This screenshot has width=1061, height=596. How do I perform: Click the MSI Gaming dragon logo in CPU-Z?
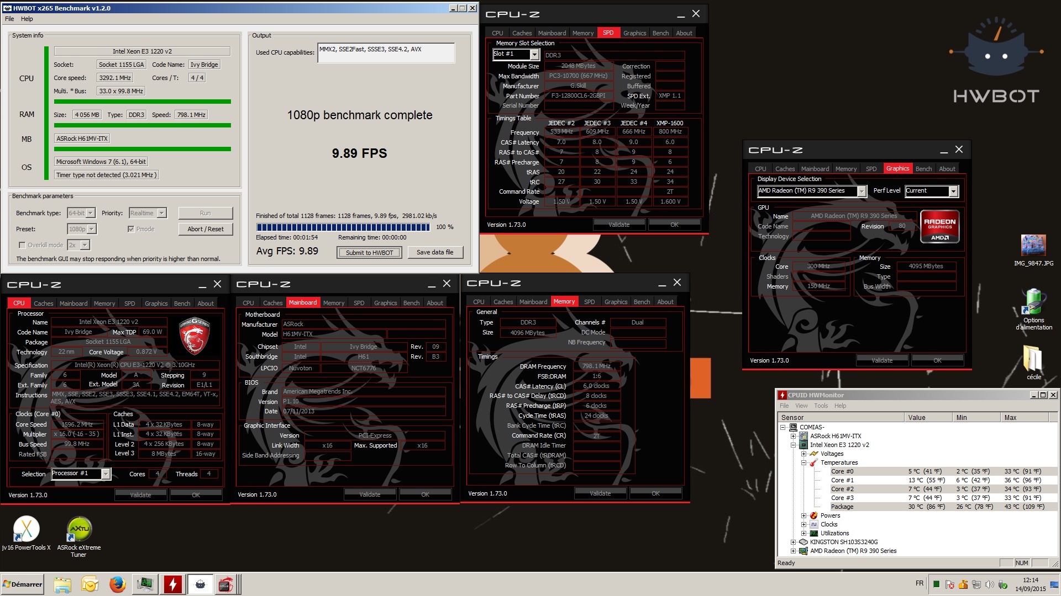(x=194, y=336)
